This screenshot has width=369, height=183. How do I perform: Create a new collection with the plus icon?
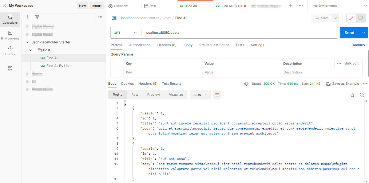click(x=27, y=17)
